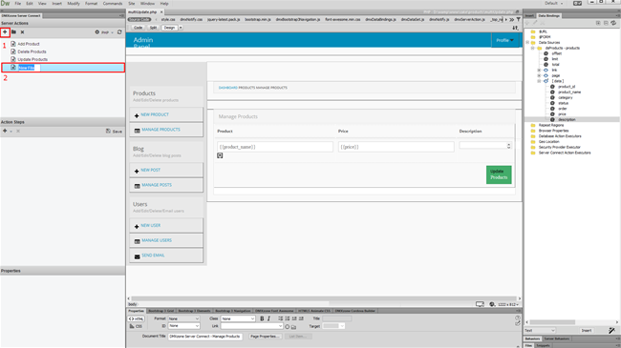Open style.css related file
The height and width of the screenshot is (348, 621).
[168, 19]
